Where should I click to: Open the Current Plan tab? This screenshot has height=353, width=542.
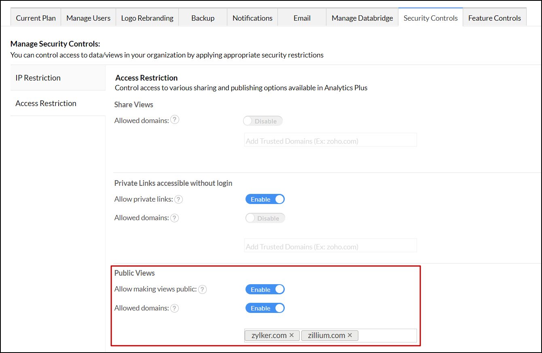(x=36, y=18)
